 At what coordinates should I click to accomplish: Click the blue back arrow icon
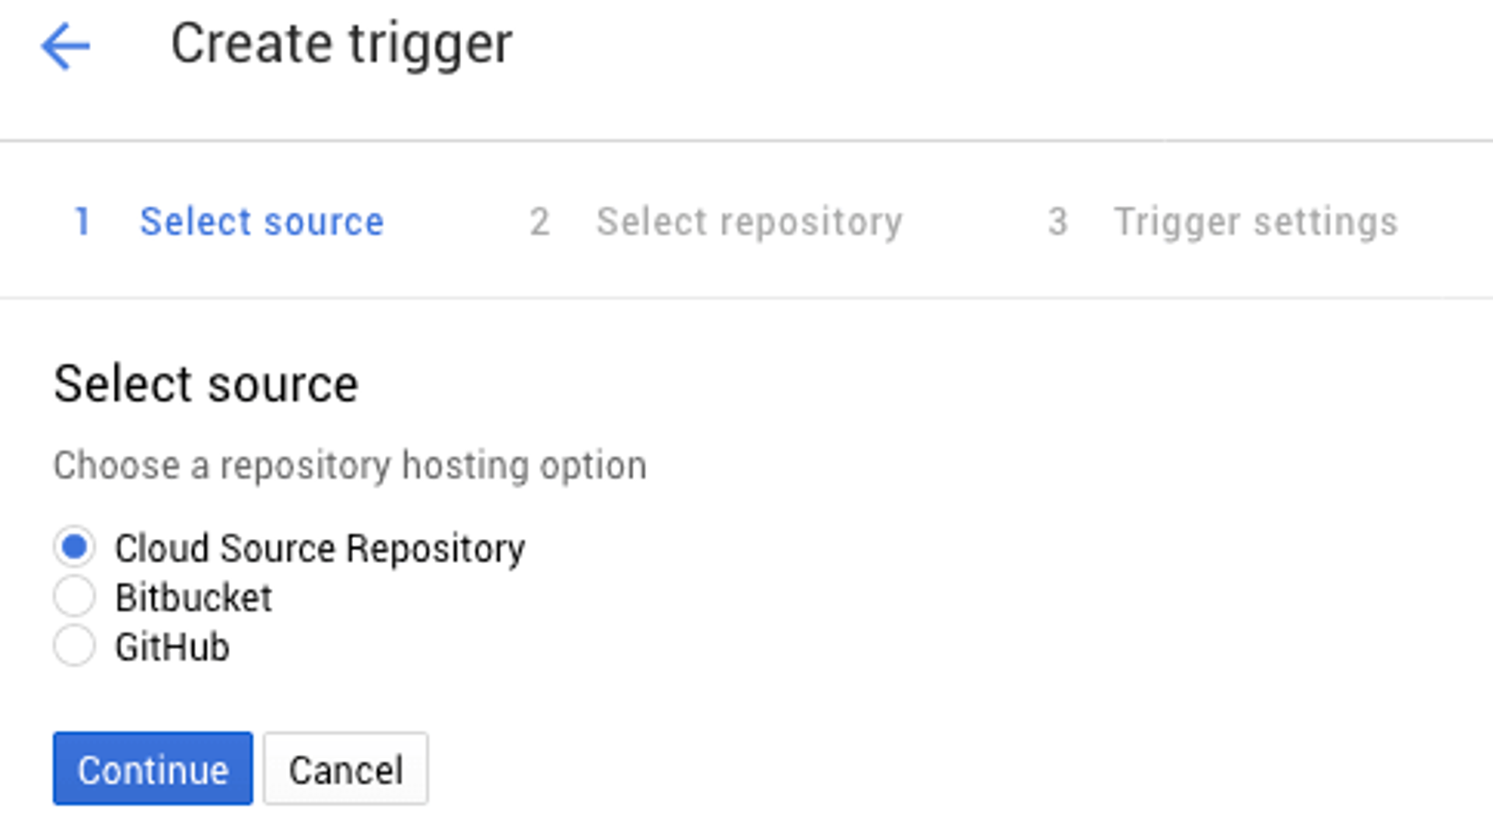point(65,46)
